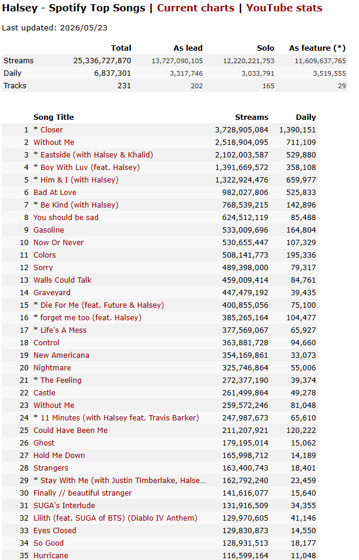Open the Current charts link

tap(196, 8)
